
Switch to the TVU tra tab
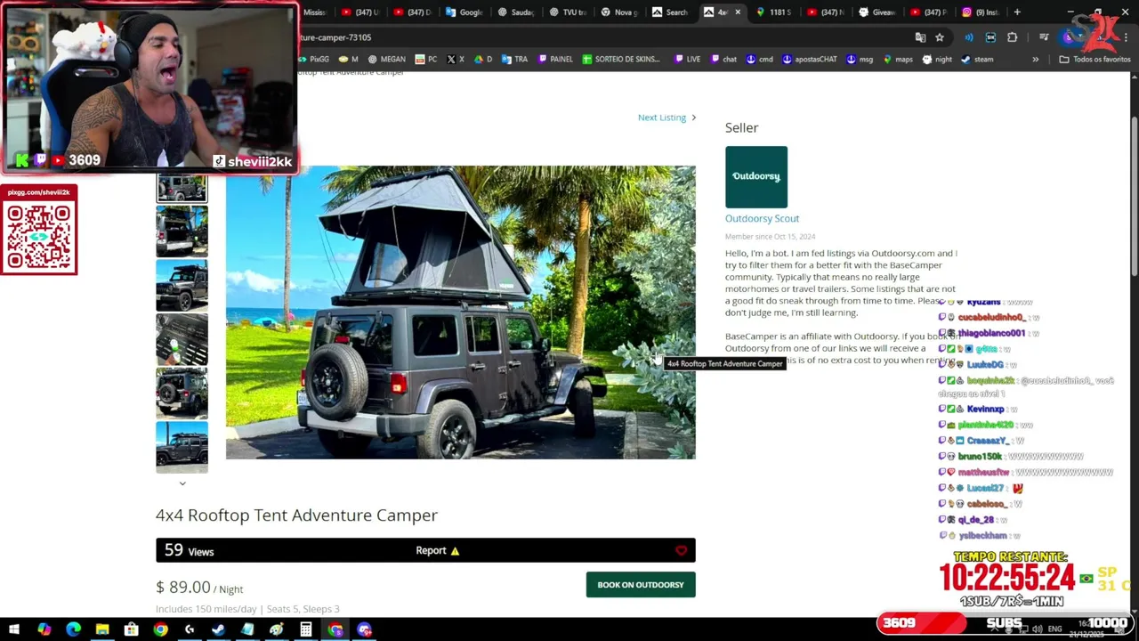coord(567,12)
